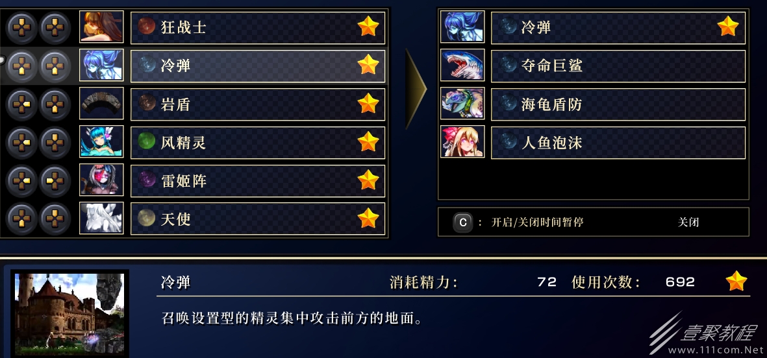Click the 岩盾 rock shield icon

pos(101,104)
